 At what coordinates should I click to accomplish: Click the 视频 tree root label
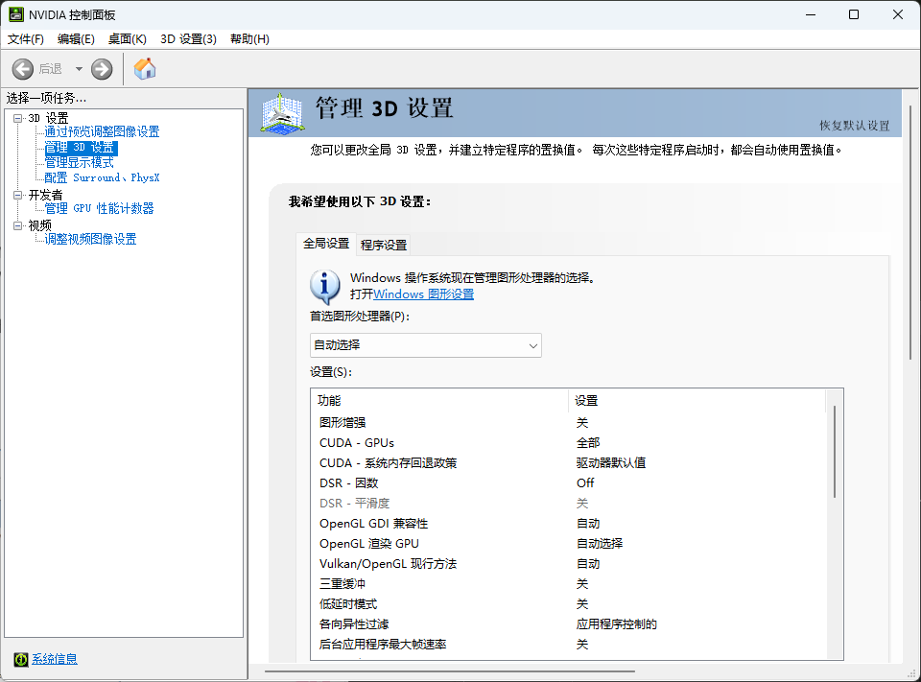[x=40, y=225]
